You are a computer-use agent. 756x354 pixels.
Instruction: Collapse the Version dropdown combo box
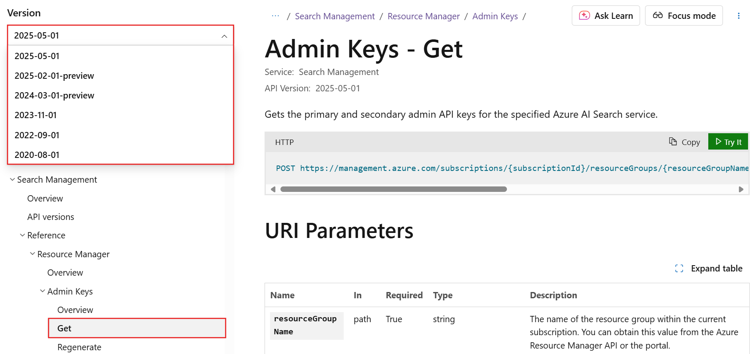[x=224, y=36]
